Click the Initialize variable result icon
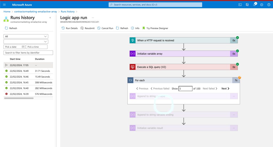 coord(133,128)
